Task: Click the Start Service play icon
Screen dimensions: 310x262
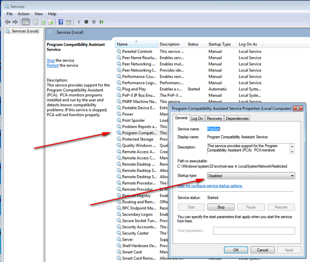Action: click(x=79, y=22)
